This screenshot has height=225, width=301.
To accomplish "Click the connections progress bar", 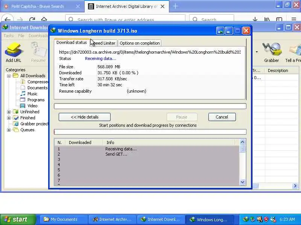I will click(150, 132).
